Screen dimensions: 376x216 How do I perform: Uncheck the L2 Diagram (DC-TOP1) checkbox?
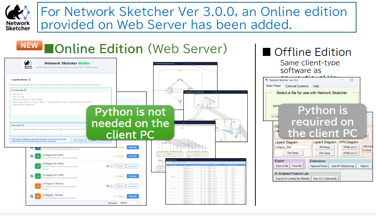click(x=32, y=156)
